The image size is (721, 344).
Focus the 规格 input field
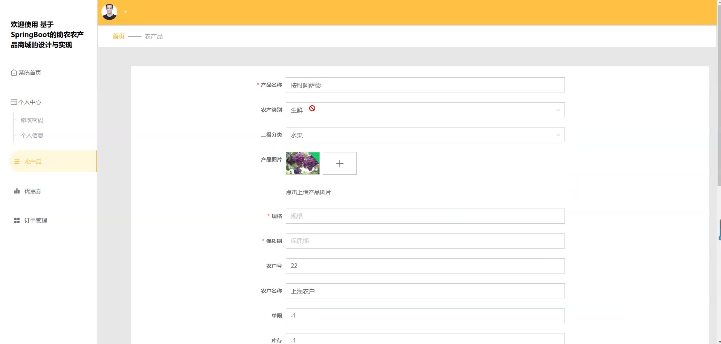click(x=425, y=216)
